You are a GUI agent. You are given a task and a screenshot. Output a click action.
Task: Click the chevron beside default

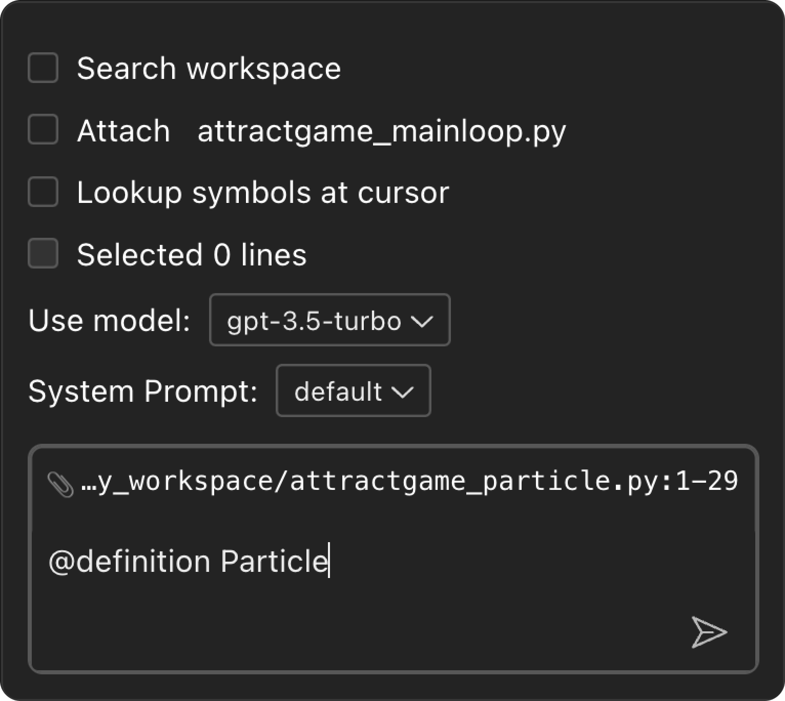402,392
